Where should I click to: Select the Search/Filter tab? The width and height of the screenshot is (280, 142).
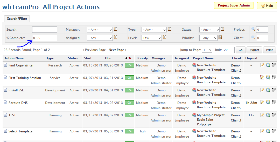tap(17, 19)
